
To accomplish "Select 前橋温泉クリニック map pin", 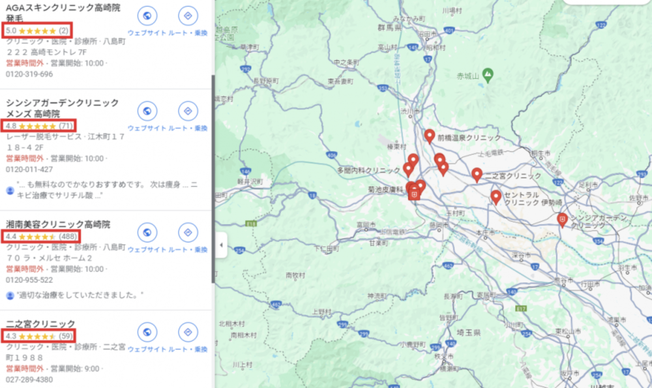I will click(430, 136).
